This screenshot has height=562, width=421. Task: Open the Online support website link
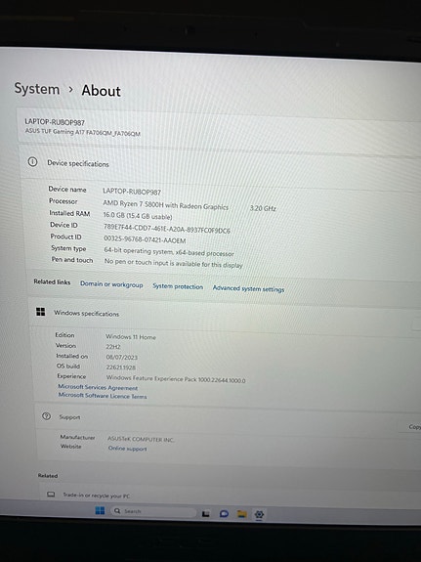tap(128, 449)
